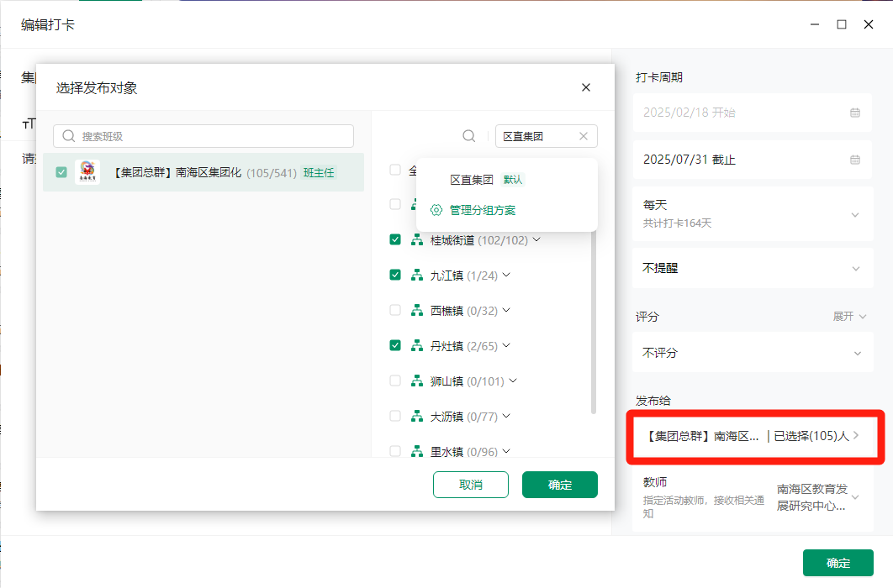Click the 狮山镇 group org icon
Viewport: 893px width, 588px height.
click(x=417, y=381)
